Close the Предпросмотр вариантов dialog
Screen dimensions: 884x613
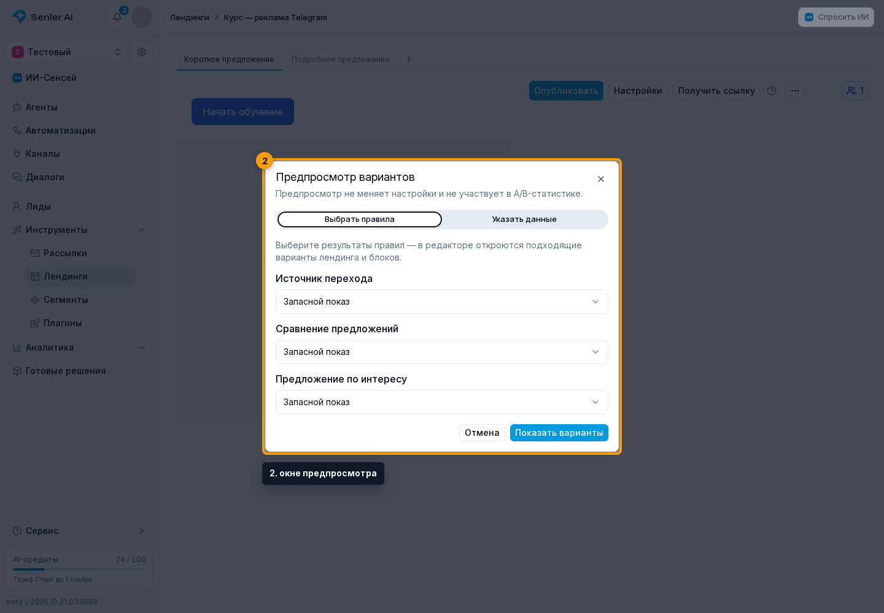click(601, 179)
